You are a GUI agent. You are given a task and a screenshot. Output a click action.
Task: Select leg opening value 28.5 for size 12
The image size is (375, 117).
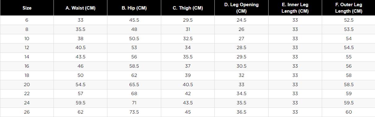(241, 48)
